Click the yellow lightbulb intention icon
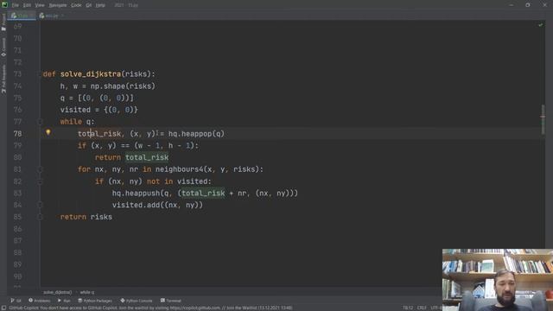This screenshot has height=311, width=553. [x=48, y=132]
